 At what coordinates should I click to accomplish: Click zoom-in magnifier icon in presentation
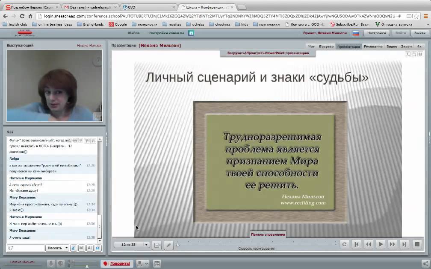(x=408, y=54)
